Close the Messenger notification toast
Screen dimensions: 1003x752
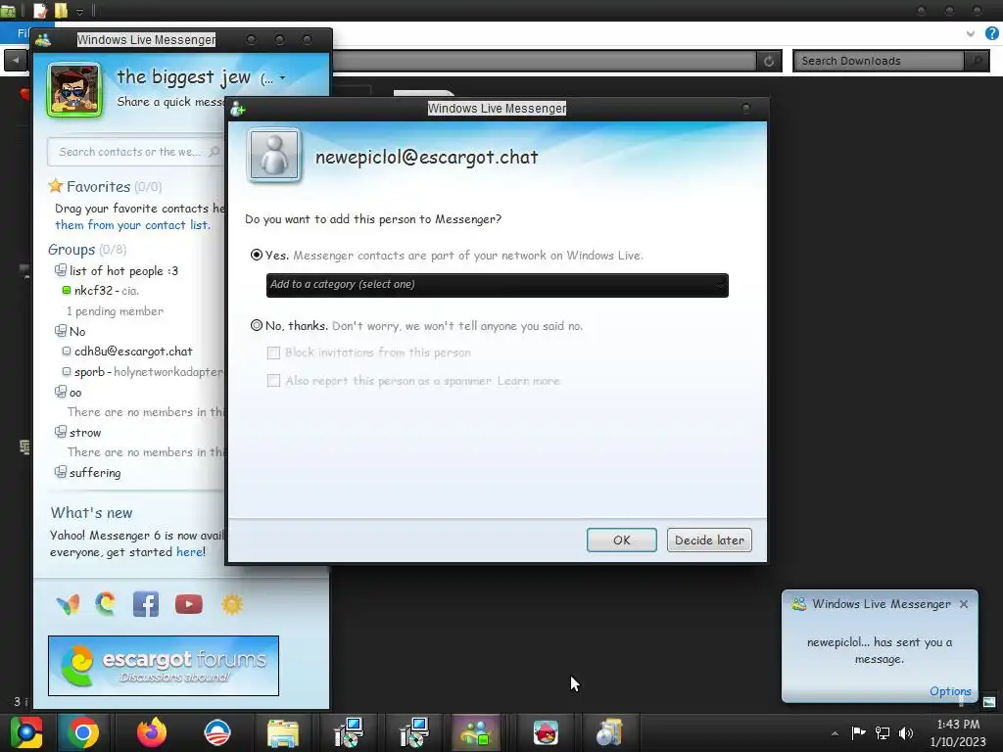964,603
